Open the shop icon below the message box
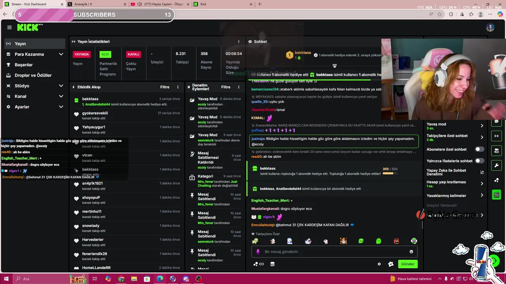Viewport: 506px width, 284px height. [272, 264]
